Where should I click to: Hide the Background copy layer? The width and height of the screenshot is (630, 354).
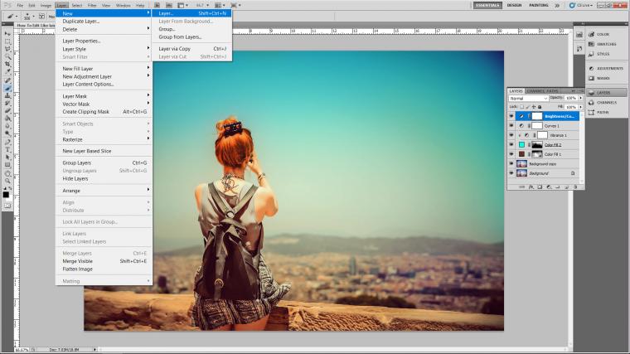coord(511,164)
